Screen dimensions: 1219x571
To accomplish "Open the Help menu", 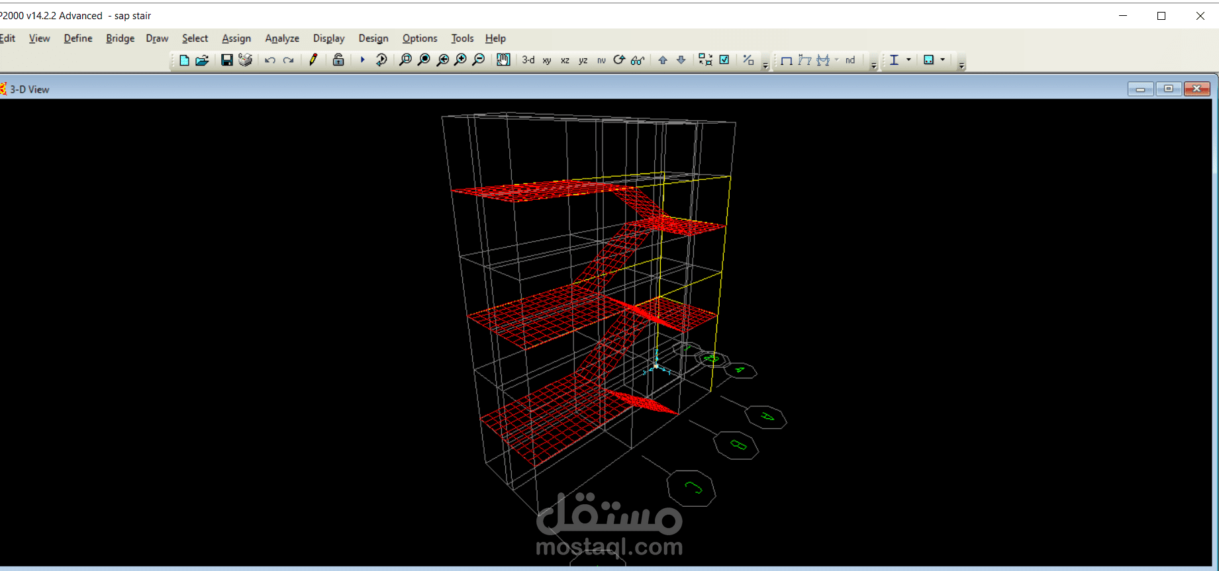I will [495, 38].
